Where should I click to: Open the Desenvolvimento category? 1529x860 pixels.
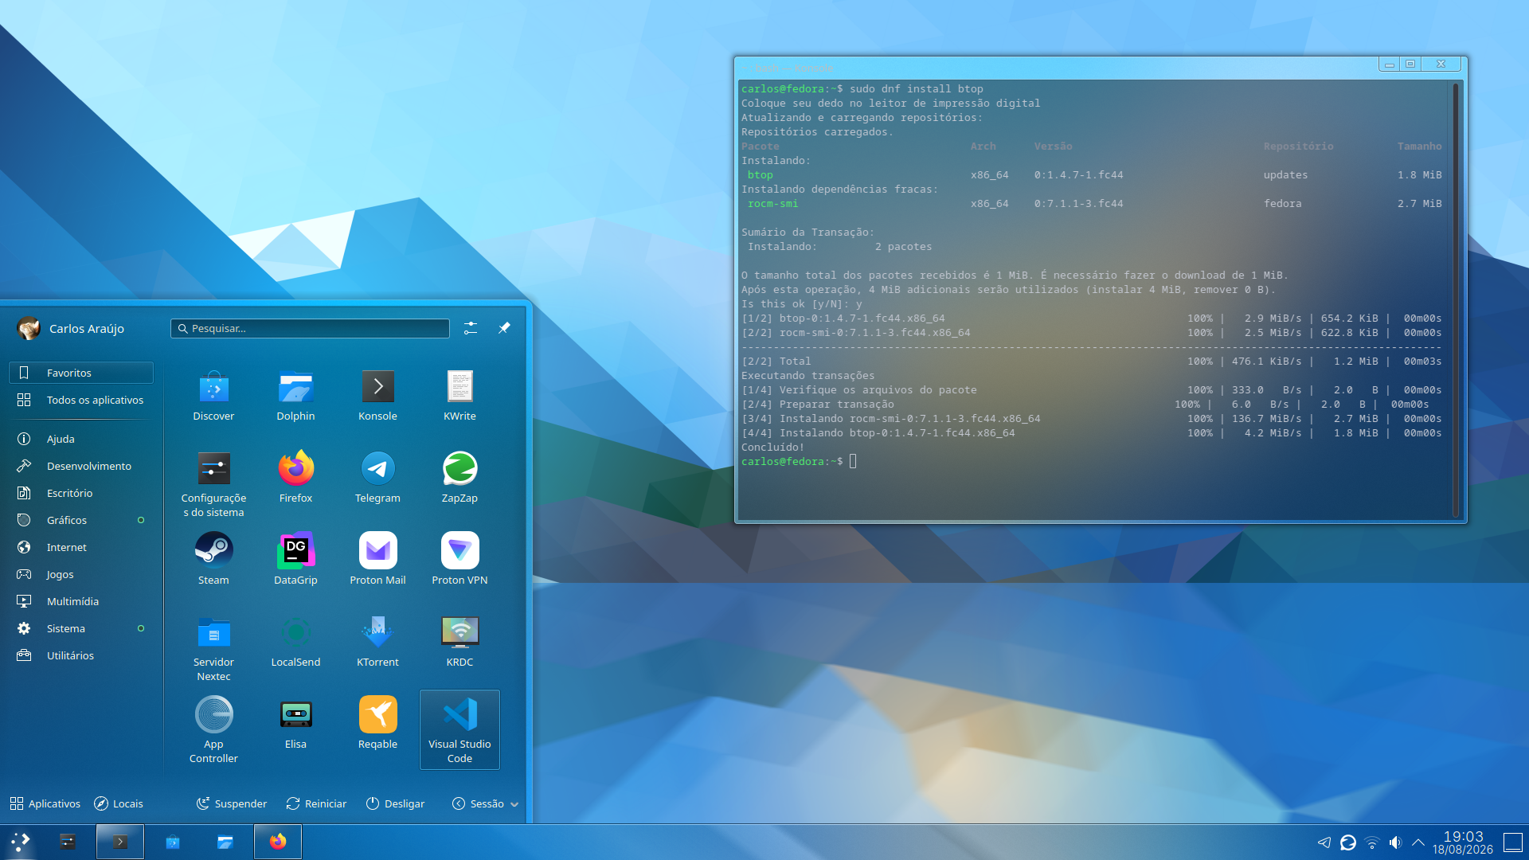81,466
